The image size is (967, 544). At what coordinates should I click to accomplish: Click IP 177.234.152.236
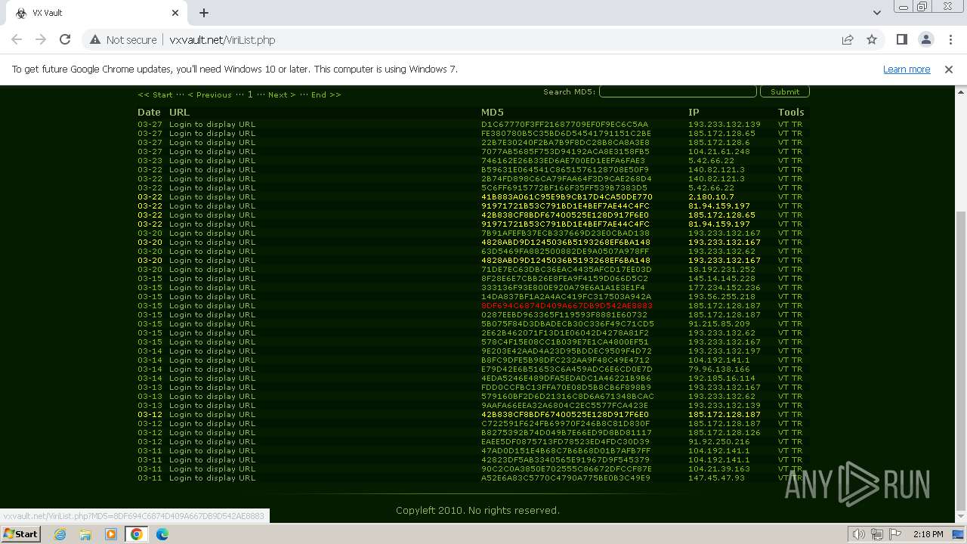724,288
